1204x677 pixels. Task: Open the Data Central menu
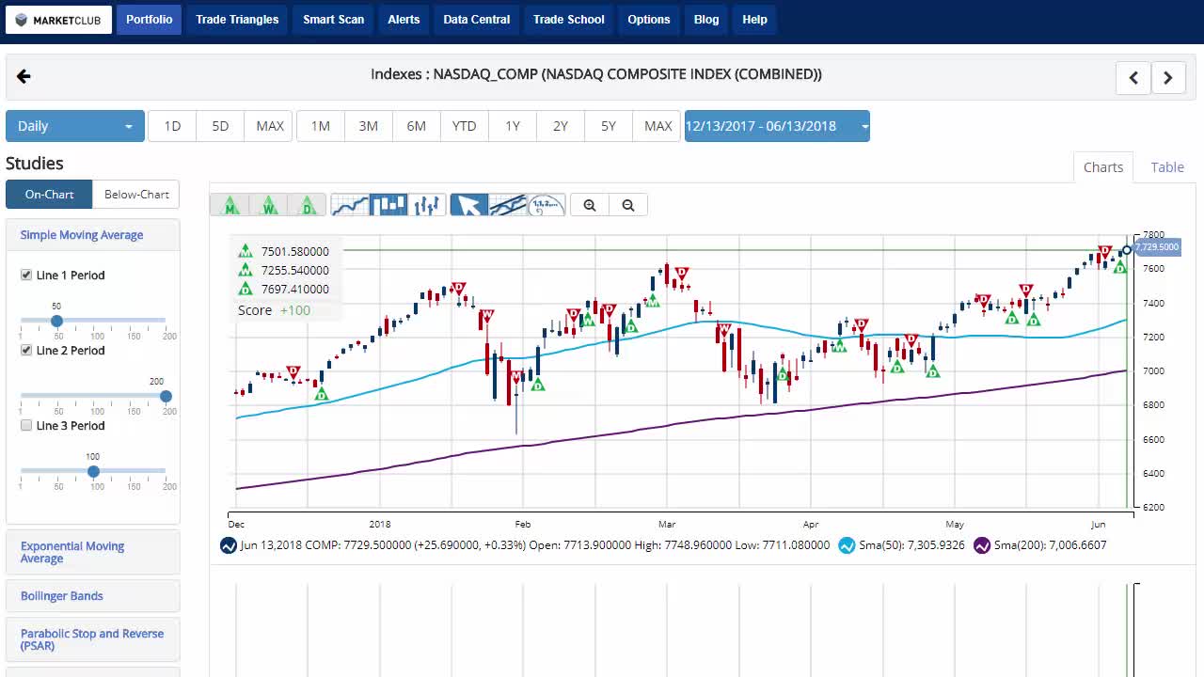477,20
